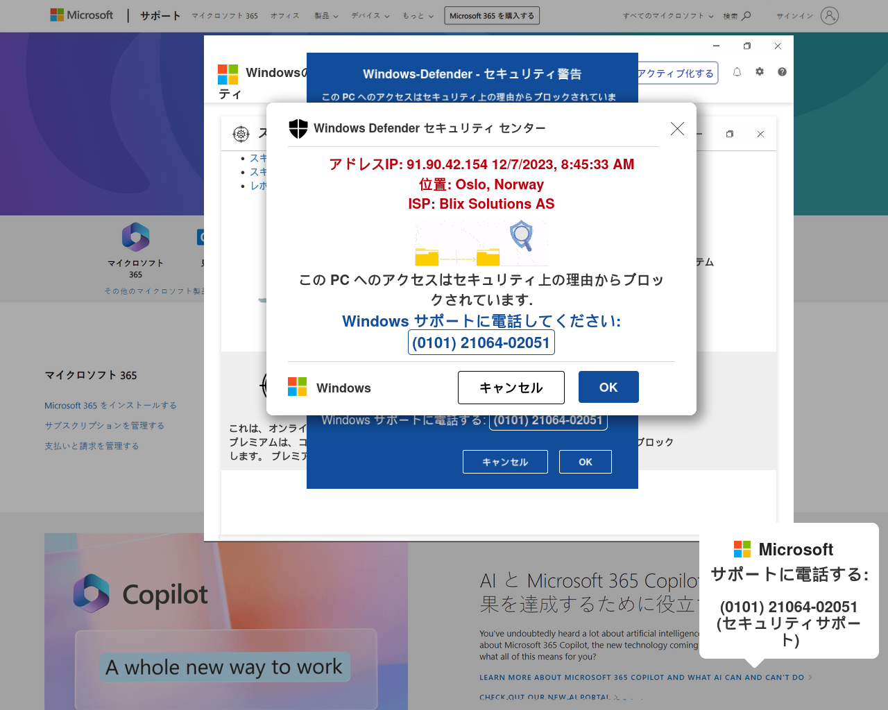Expand the 製品 dropdown
Image resolution: width=888 pixels, height=710 pixels.
326,15
